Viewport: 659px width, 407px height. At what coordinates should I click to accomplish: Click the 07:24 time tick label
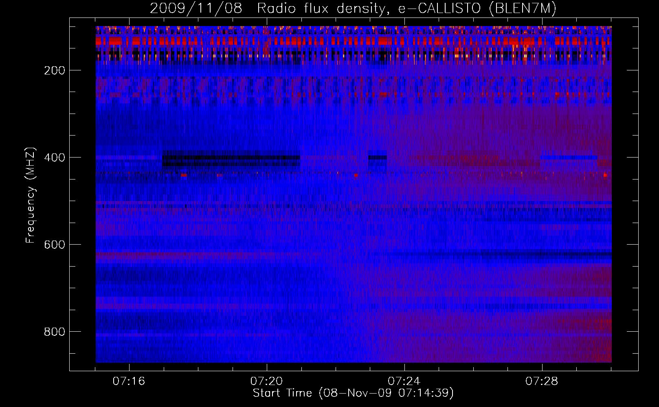pyautogui.click(x=404, y=381)
